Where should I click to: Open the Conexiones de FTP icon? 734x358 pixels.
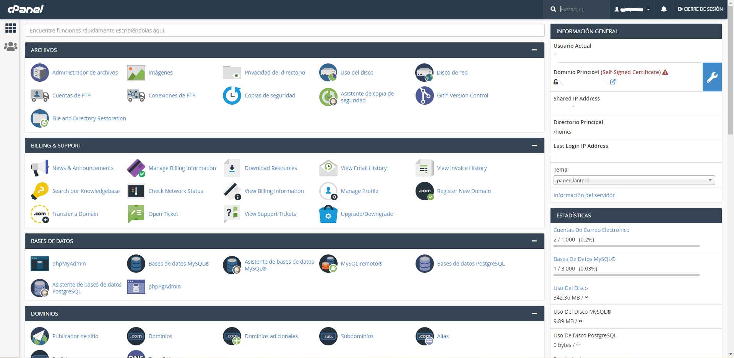click(136, 96)
